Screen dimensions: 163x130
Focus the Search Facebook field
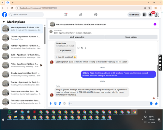26,15
